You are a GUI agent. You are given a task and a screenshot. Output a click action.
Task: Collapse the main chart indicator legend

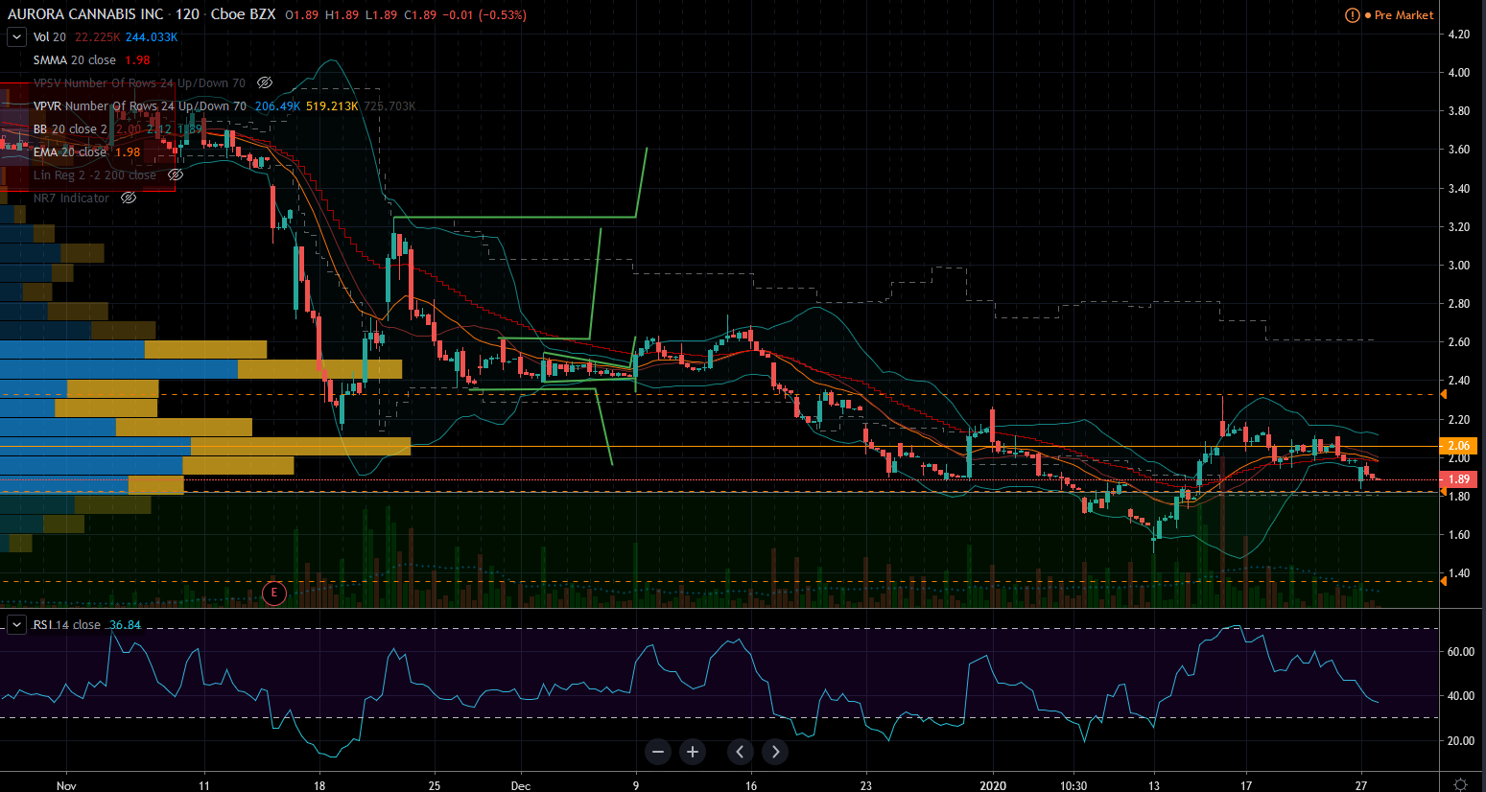[x=16, y=37]
